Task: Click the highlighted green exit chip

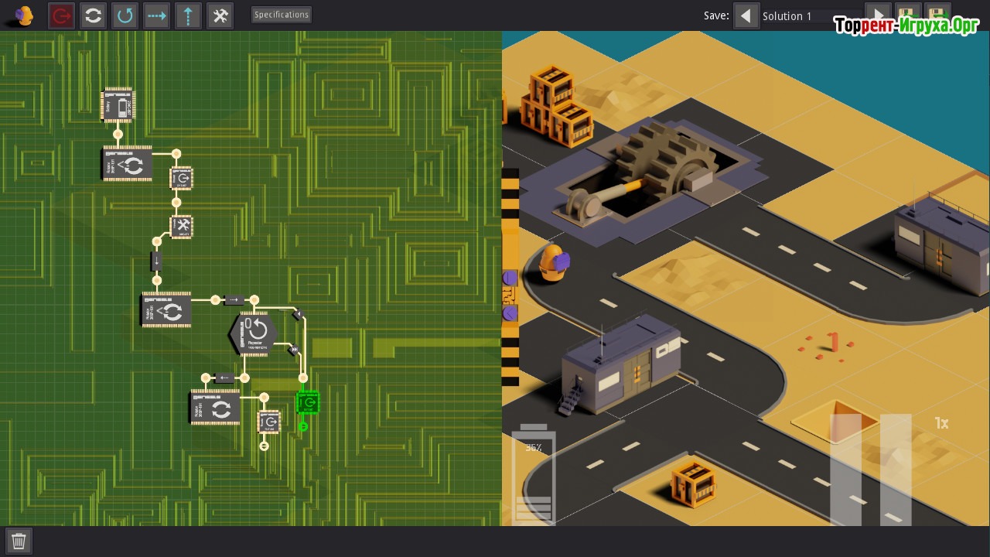Action: [308, 403]
